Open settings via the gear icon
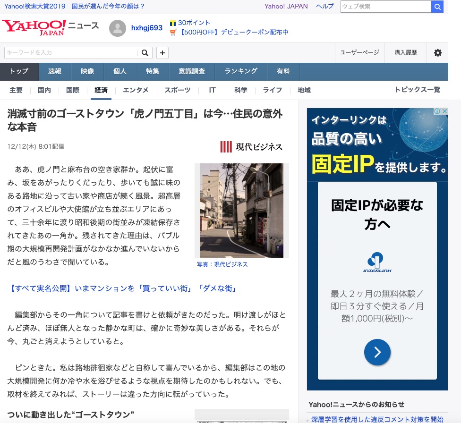The width and height of the screenshot is (461, 423). pos(437,52)
